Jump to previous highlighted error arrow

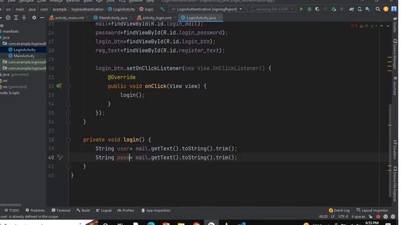[x=382, y=26]
